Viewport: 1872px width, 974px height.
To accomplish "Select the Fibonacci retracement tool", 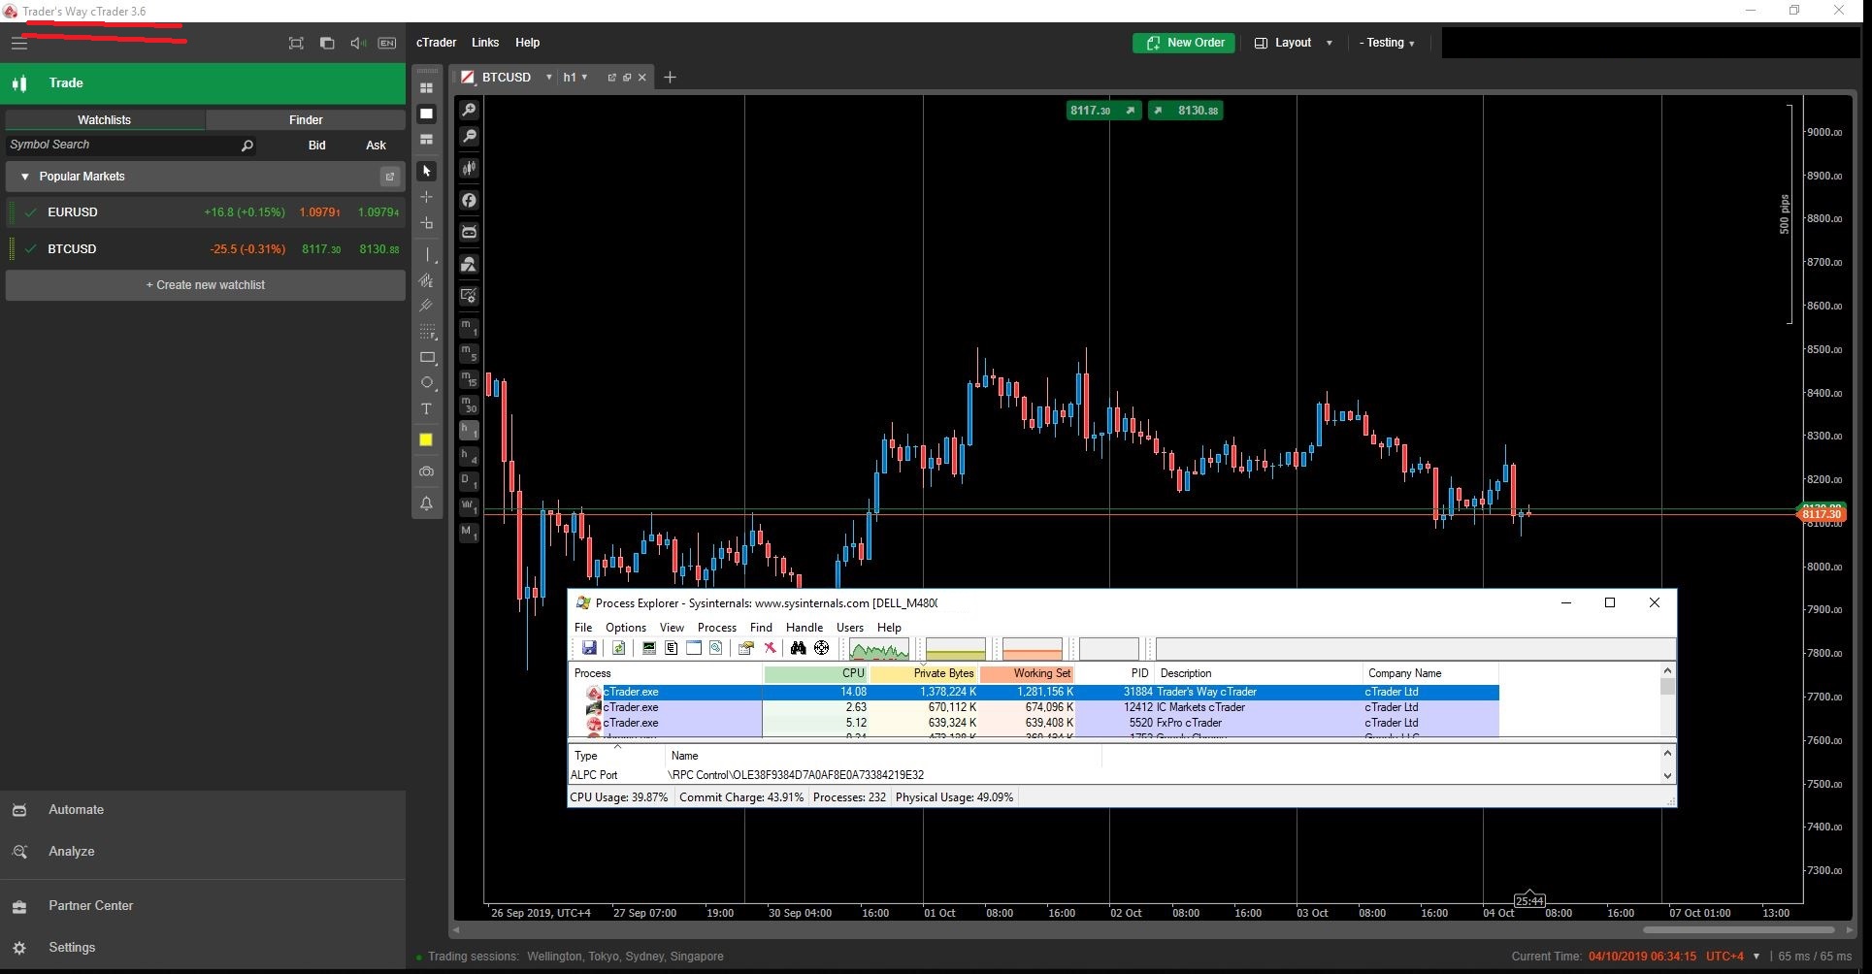I will [427, 332].
